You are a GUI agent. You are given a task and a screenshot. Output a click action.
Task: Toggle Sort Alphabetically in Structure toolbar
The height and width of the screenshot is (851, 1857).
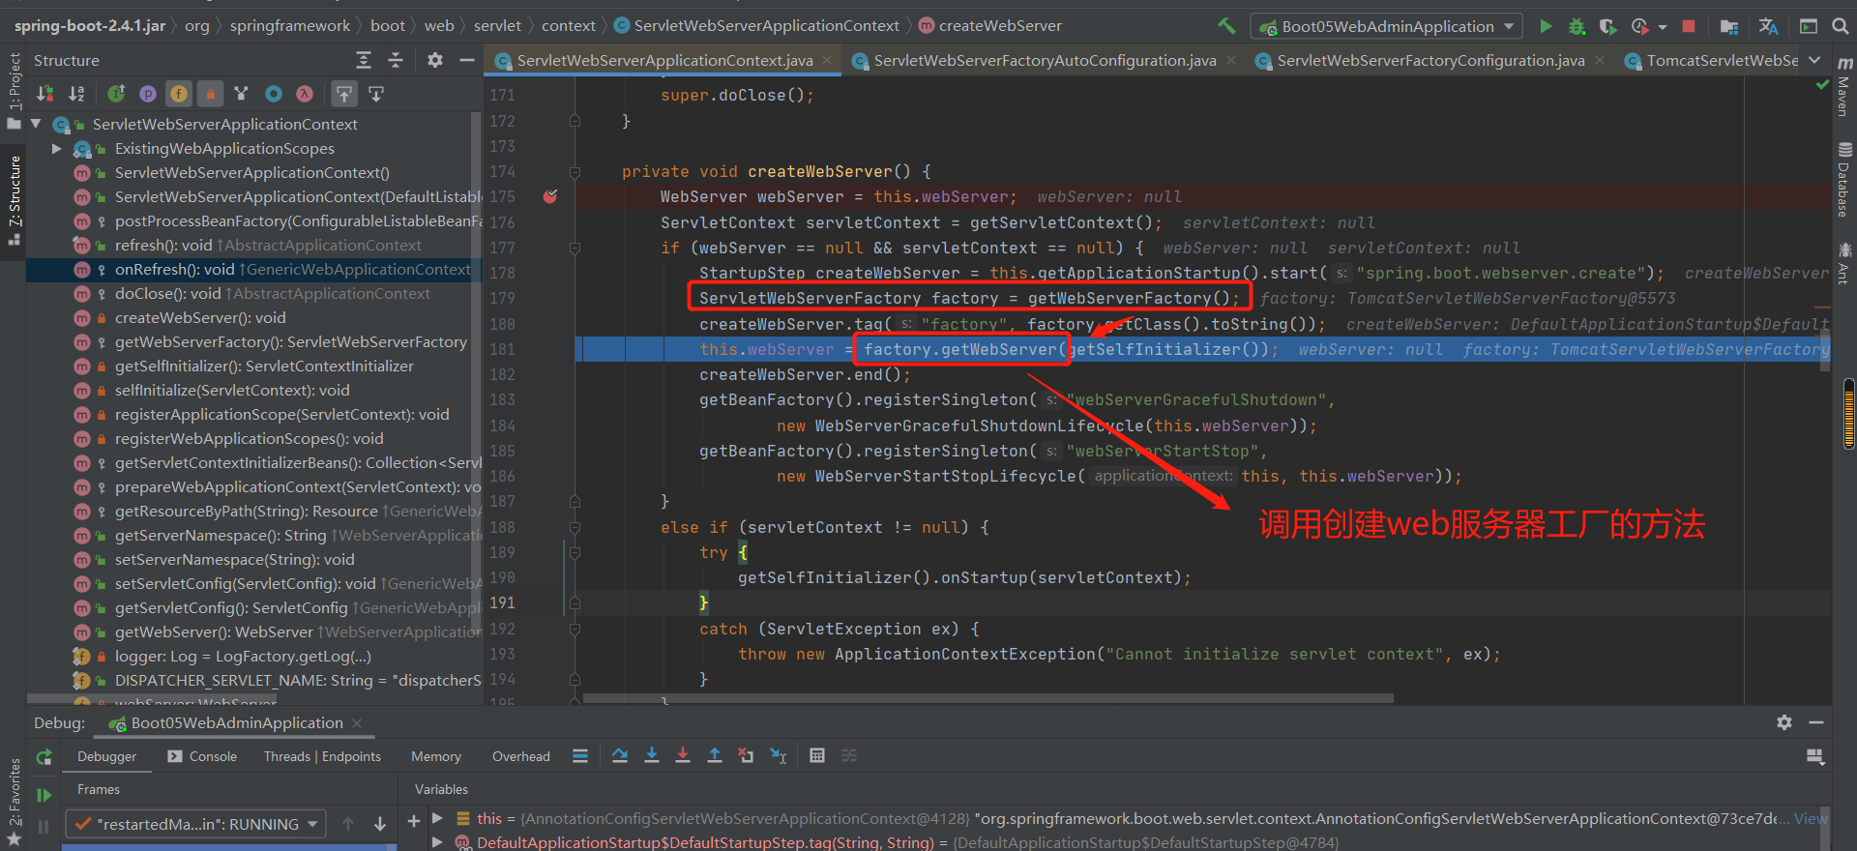click(76, 94)
